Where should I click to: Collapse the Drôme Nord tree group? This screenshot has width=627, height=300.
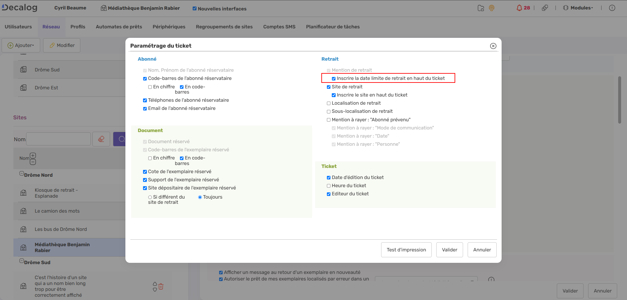tap(22, 174)
